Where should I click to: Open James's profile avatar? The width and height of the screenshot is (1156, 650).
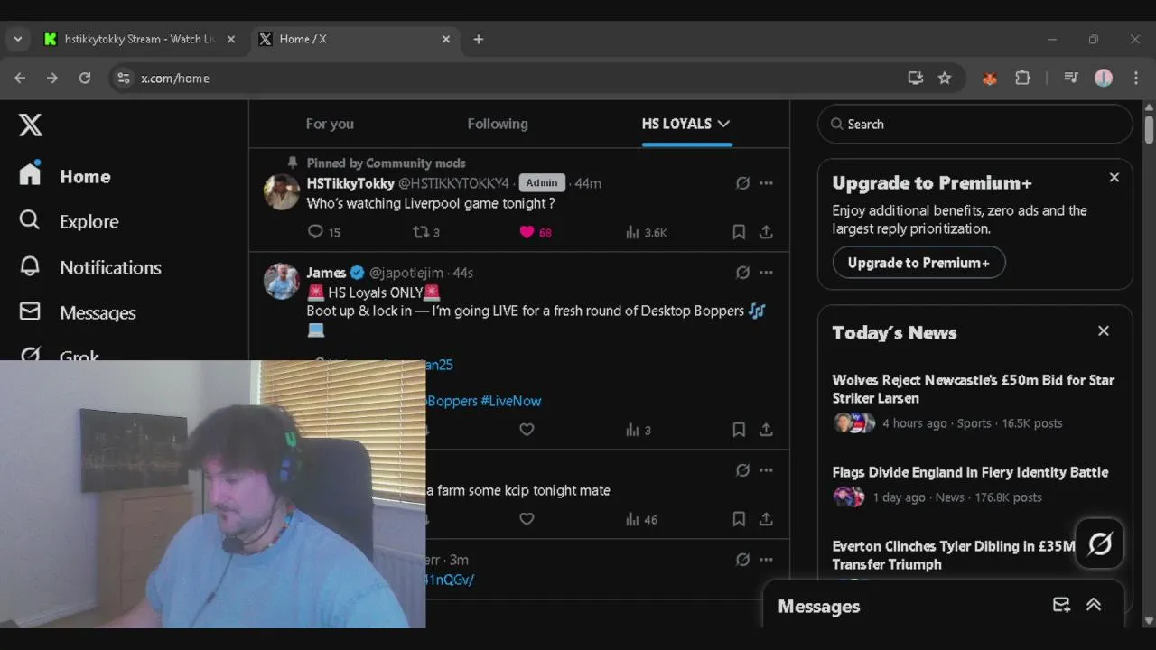point(282,282)
